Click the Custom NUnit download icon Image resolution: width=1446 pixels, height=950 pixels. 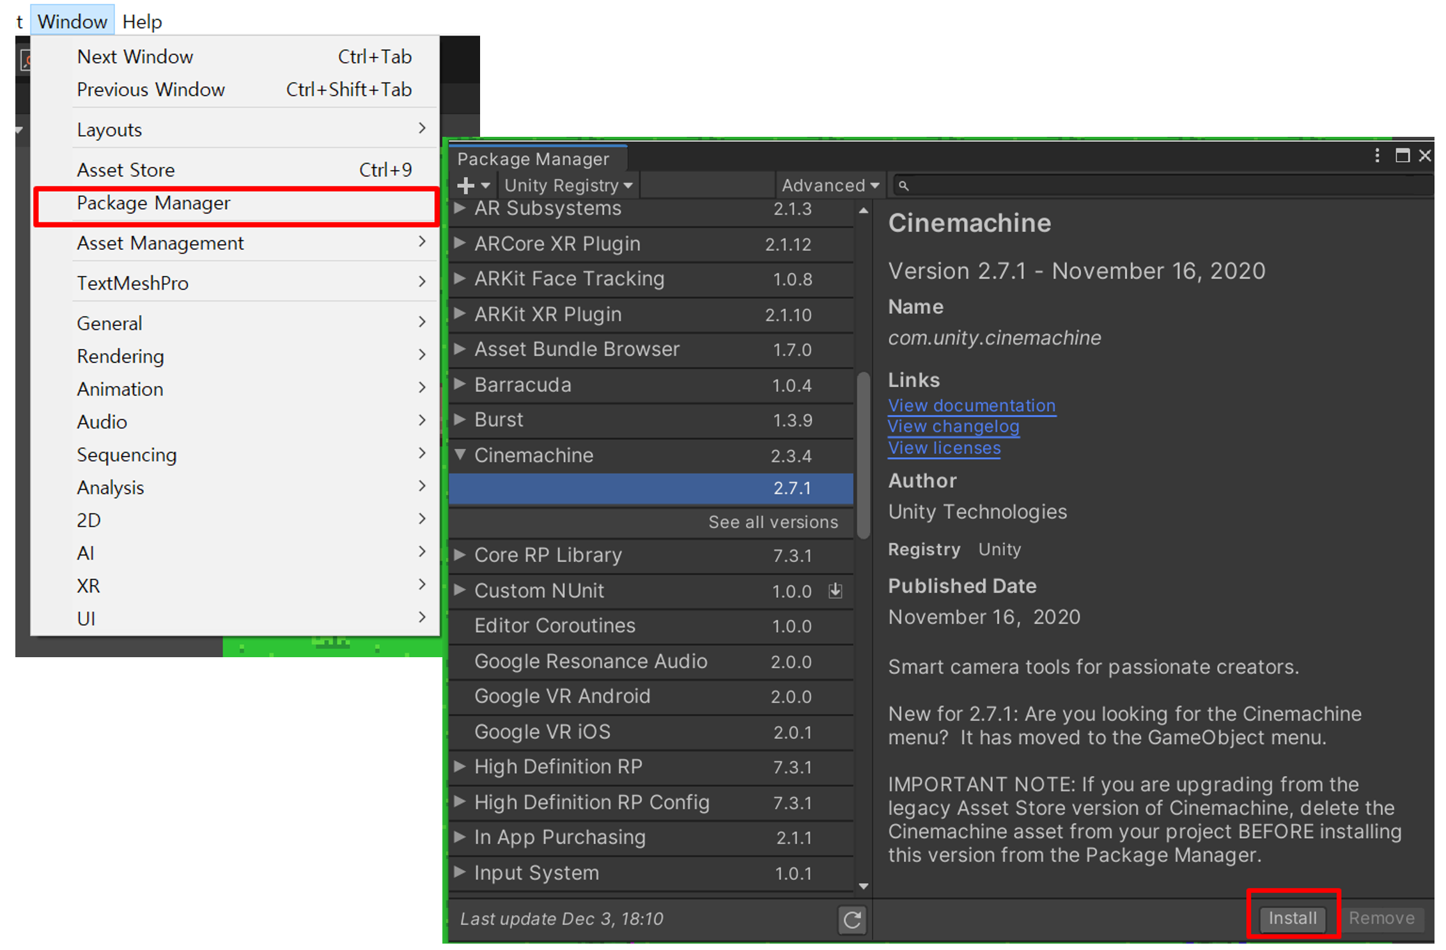835,591
